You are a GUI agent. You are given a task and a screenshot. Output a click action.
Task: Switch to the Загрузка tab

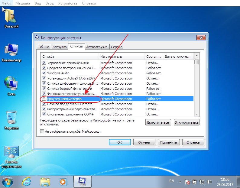click(60, 47)
